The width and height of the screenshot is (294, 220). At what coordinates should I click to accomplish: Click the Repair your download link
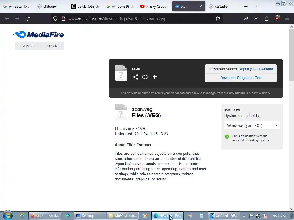(256, 69)
